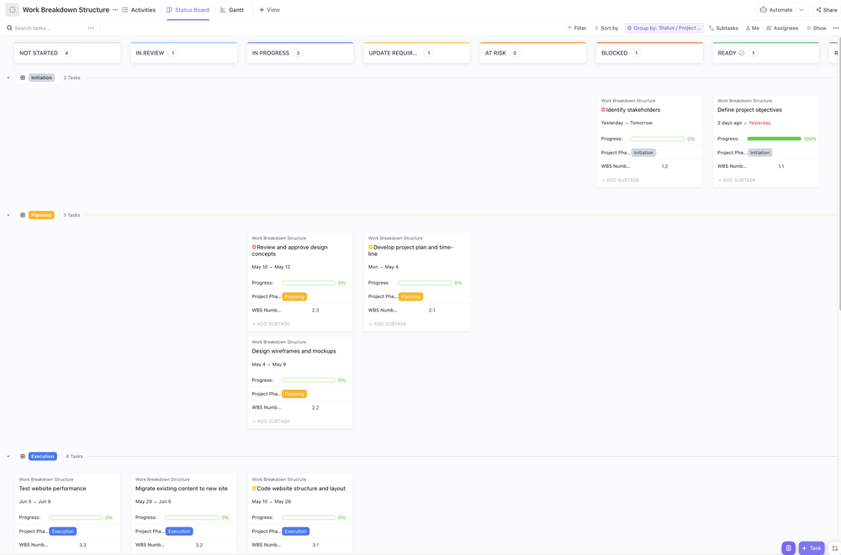Open the Show display settings icon
The image size is (841, 555).
point(808,27)
